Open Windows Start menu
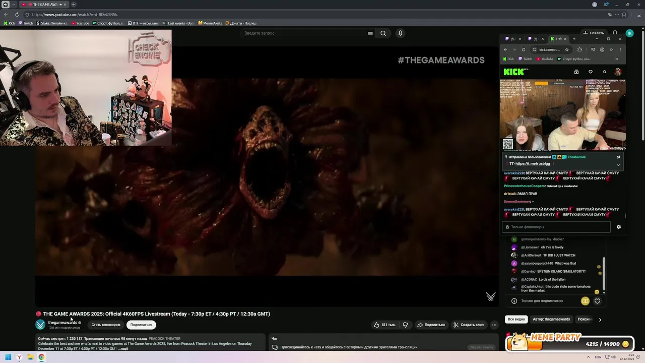 point(8,357)
